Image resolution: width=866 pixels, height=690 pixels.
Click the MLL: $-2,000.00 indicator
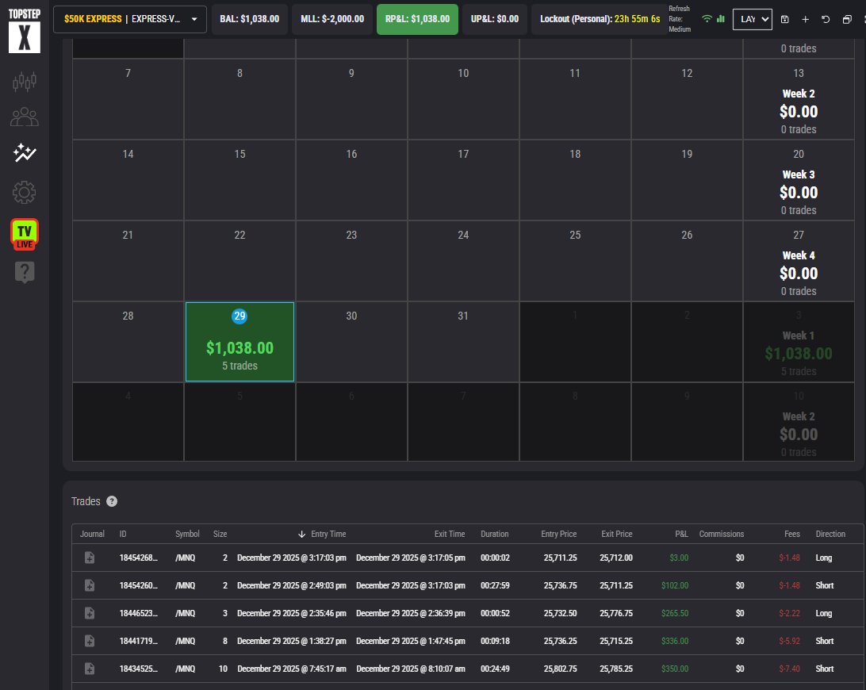332,19
